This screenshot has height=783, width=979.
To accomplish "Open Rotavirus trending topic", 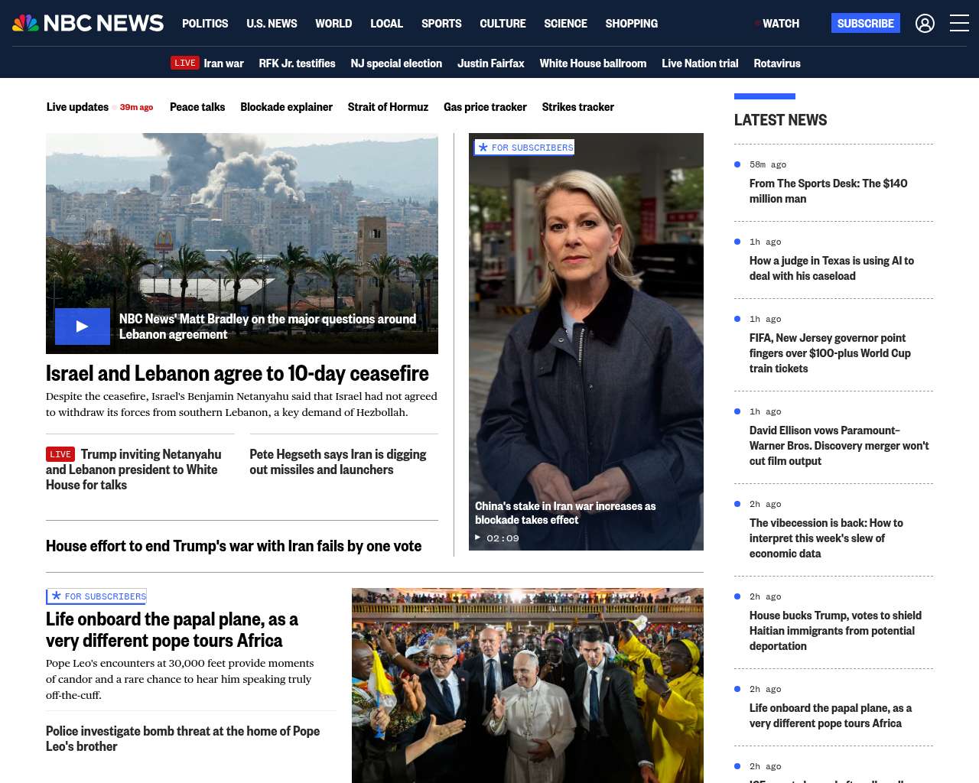I will pos(776,63).
